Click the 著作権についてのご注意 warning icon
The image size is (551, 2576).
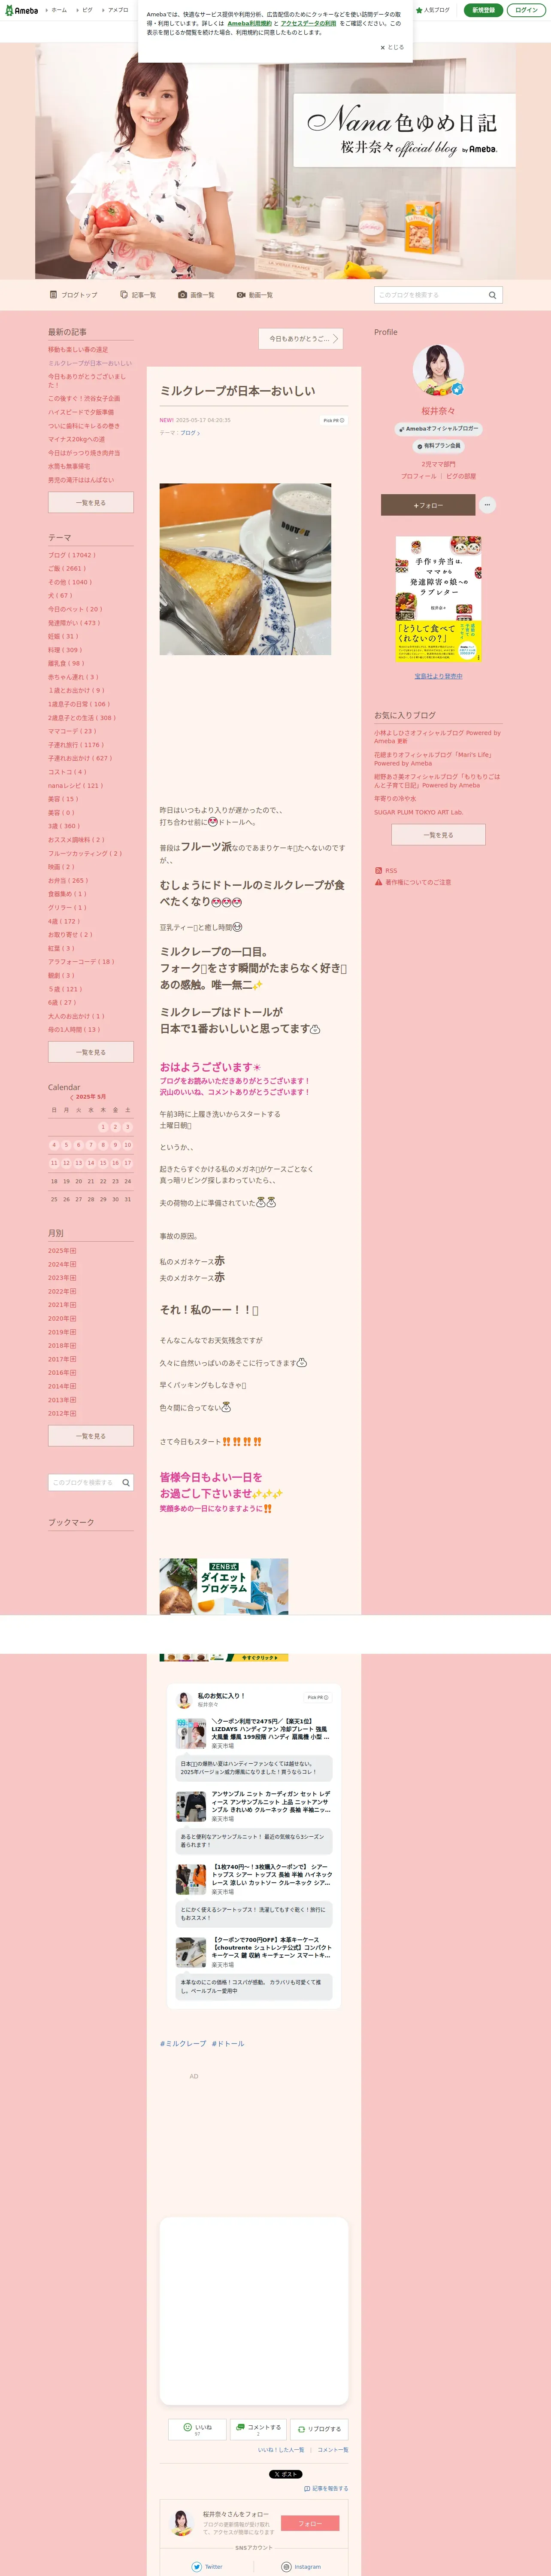click(x=378, y=882)
